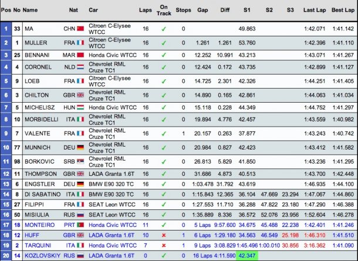Viewport: 358px width, 261px height.
Task: Click car number 98
Action: point(17,161)
